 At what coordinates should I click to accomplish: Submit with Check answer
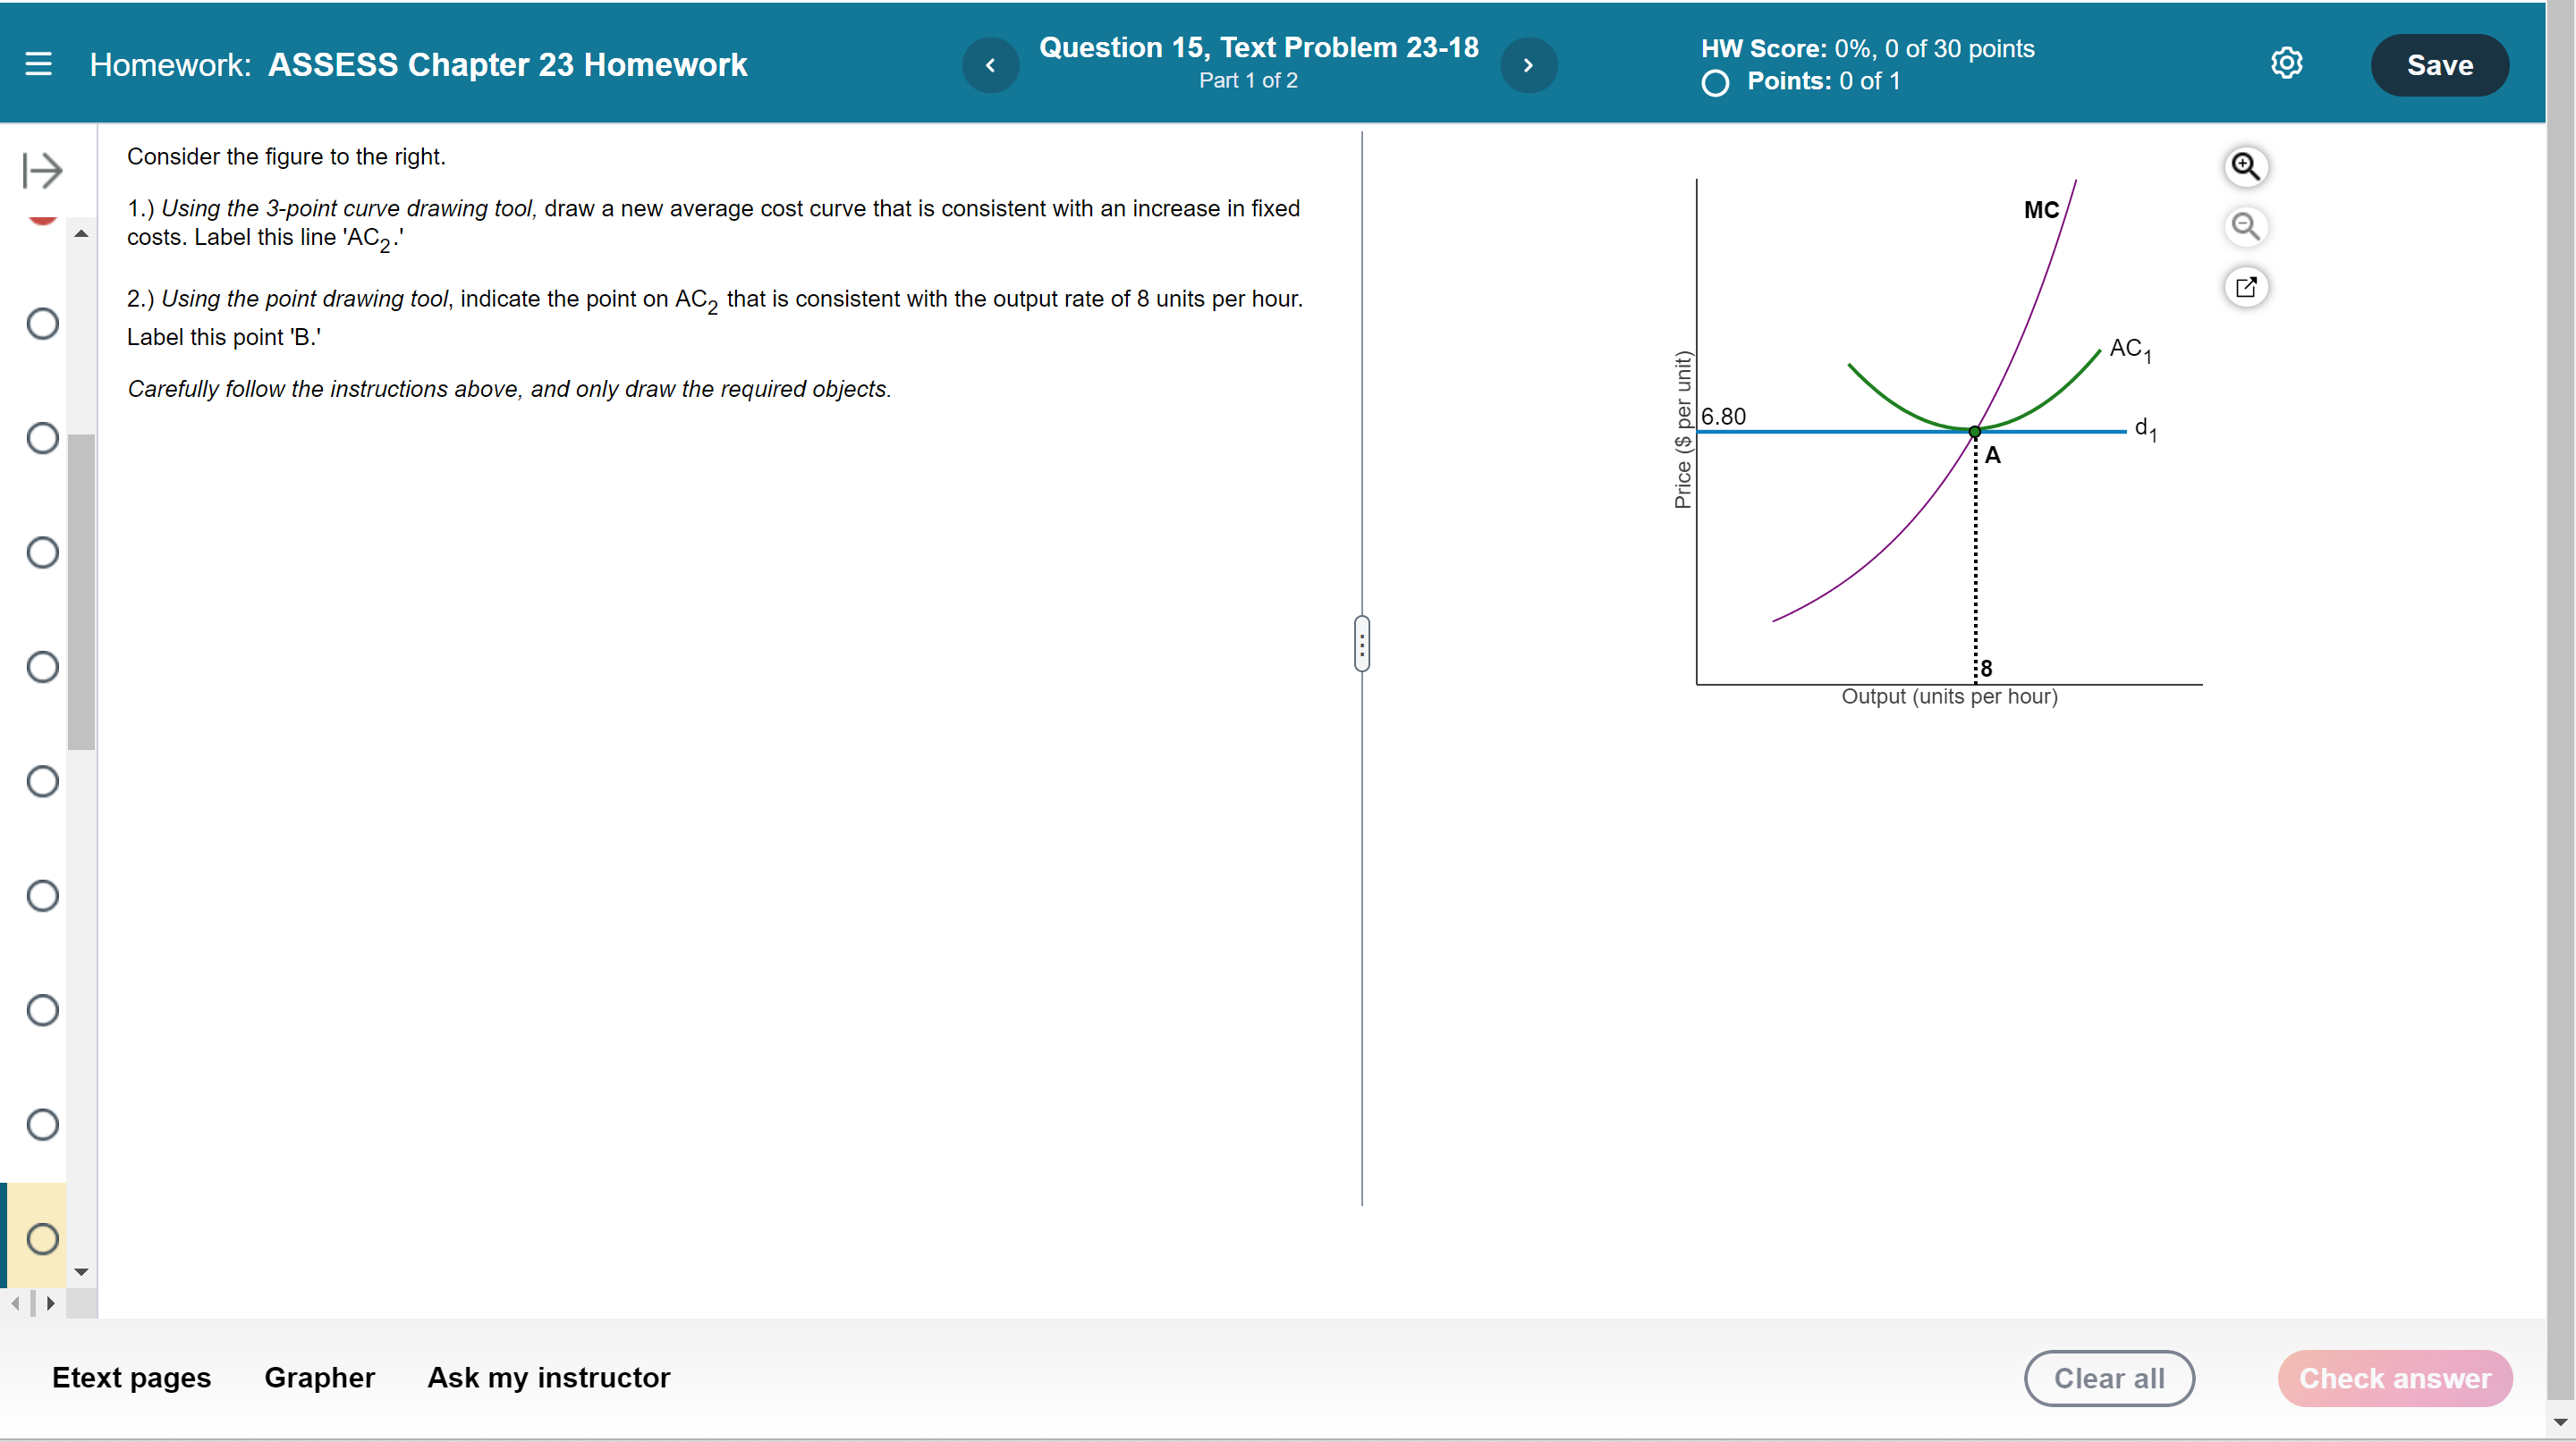[x=2394, y=1378]
